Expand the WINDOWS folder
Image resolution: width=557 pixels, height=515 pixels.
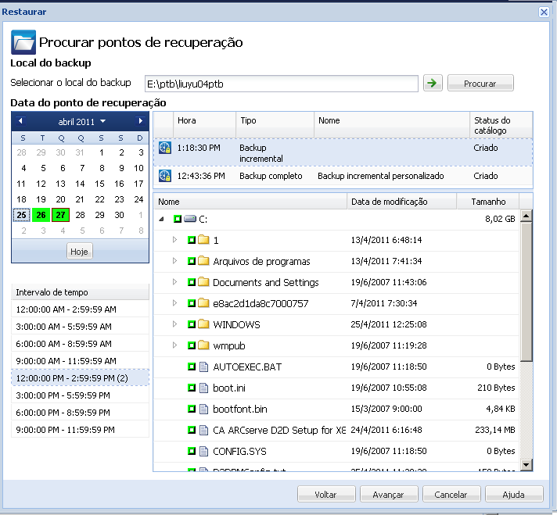174,324
